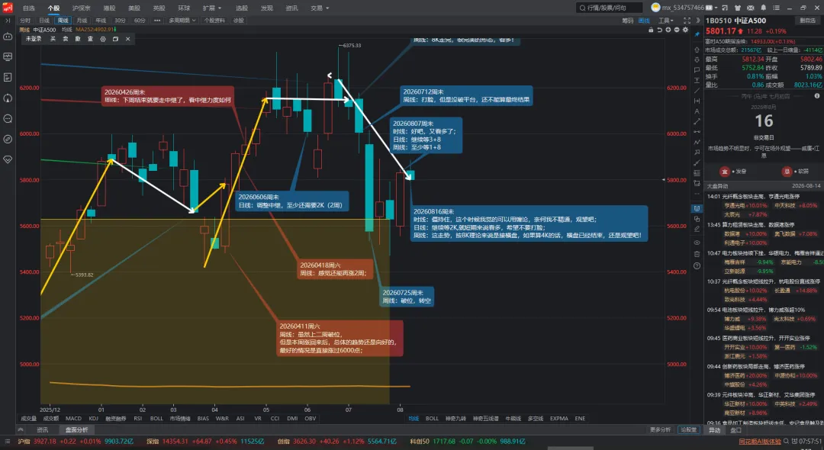
Task: Open the list-menu icon in the title bar
Action: pos(776,8)
